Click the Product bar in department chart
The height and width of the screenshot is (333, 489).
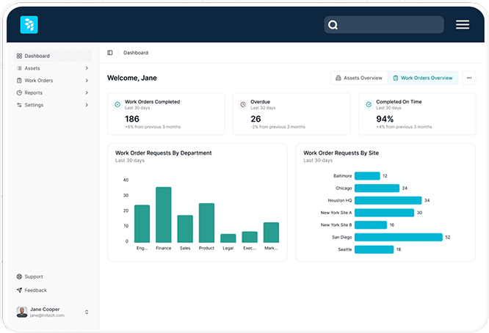206,223
